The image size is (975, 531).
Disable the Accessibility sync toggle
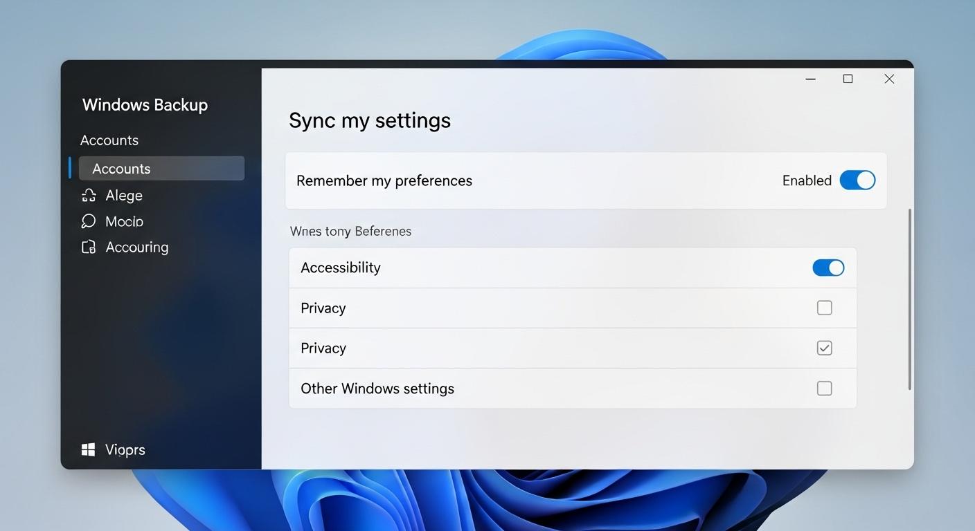tap(828, 268)
